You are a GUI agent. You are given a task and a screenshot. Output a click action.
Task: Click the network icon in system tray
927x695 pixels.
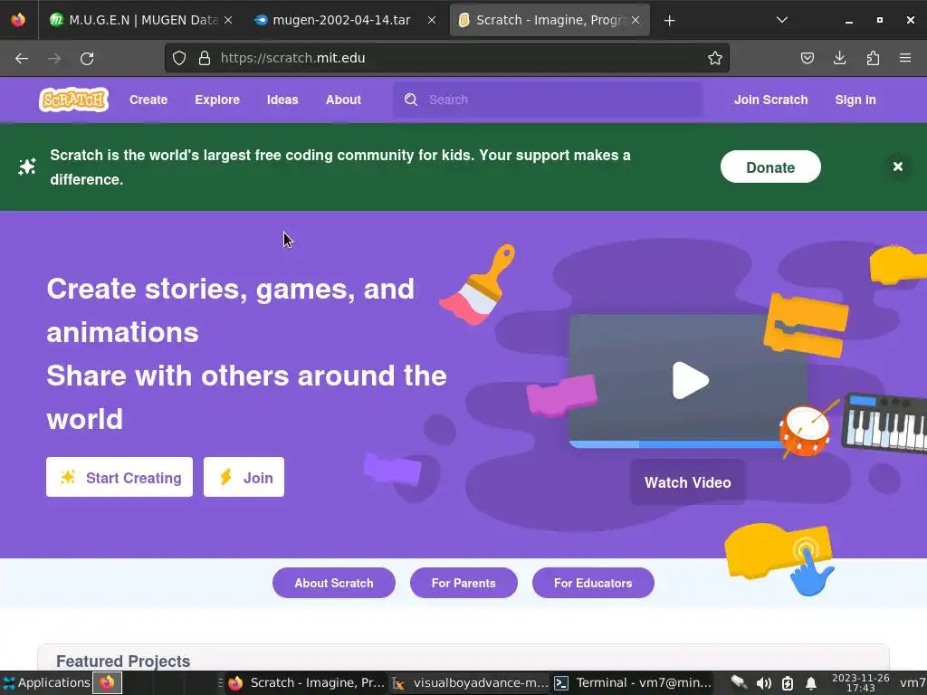739,682
